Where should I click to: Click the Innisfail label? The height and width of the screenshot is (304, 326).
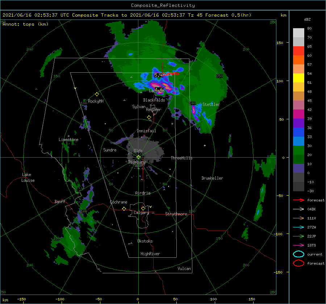click(x=146, y=131)
